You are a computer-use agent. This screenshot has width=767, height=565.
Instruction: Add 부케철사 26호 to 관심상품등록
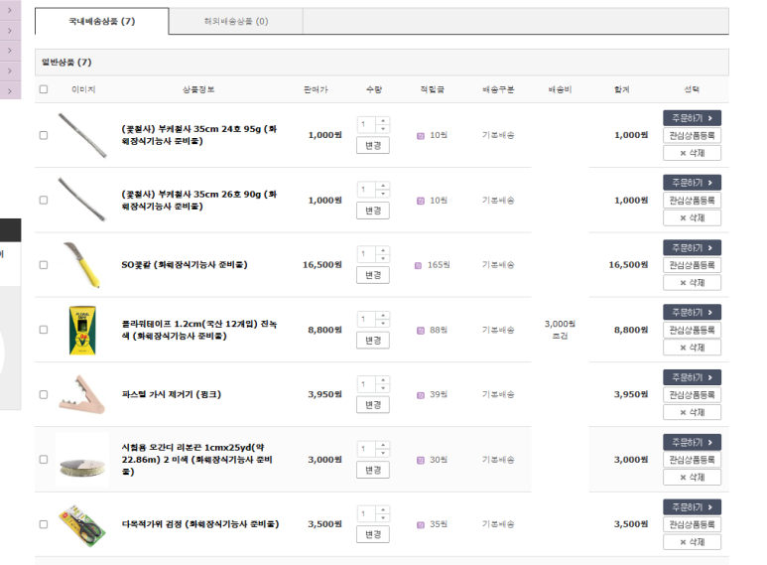(693, 201)
